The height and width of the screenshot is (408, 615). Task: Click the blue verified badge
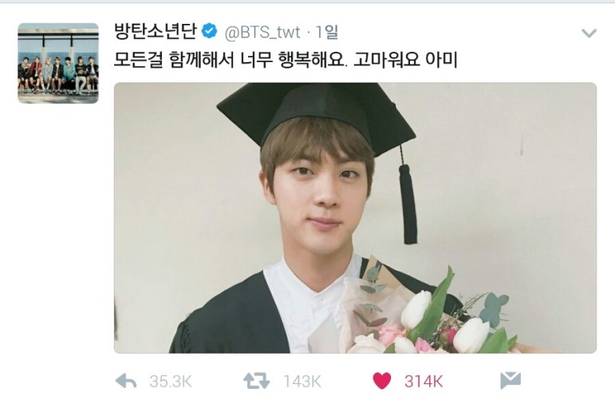click(210, 31)
